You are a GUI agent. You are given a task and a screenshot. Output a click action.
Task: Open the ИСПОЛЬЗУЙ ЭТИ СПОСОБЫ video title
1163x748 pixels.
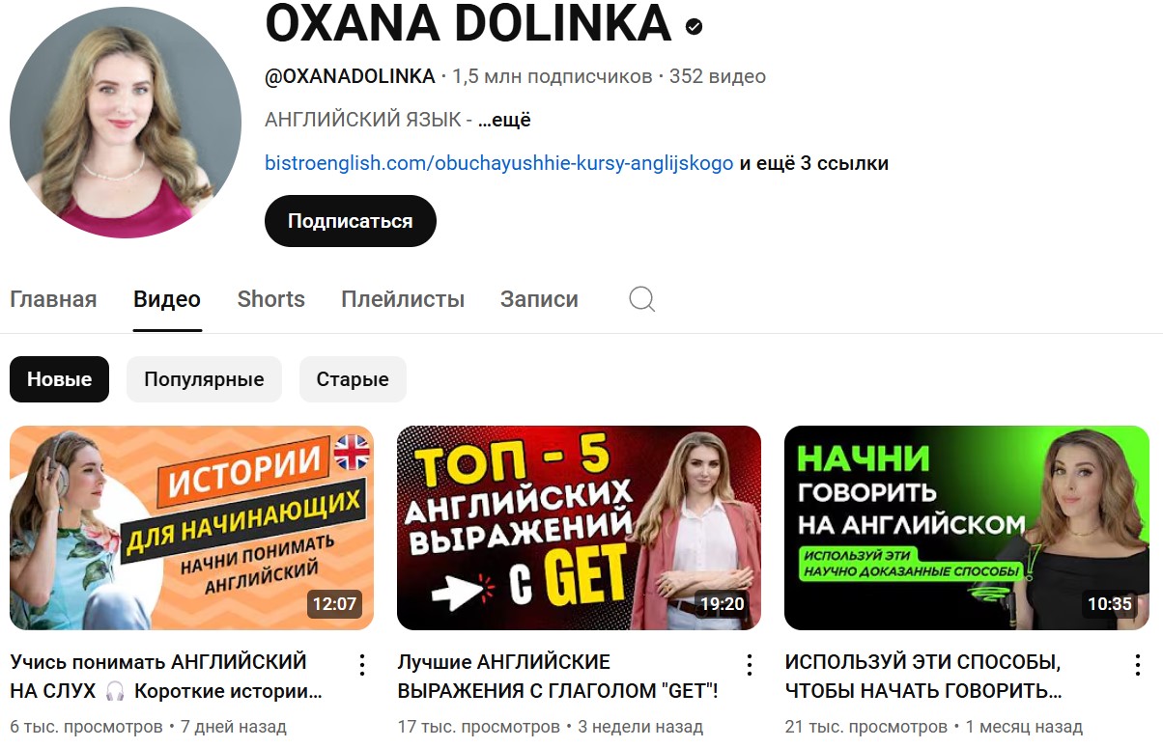tap(923, 677)
